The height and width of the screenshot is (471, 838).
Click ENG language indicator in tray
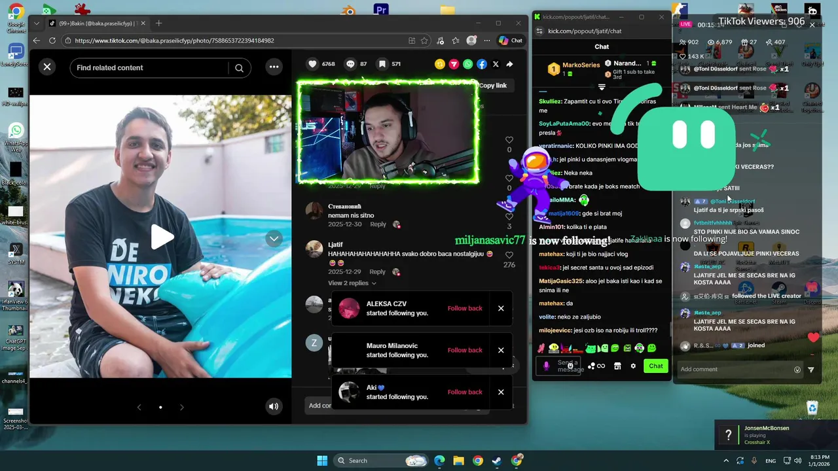pyautogui.click(x=771, y=461)
